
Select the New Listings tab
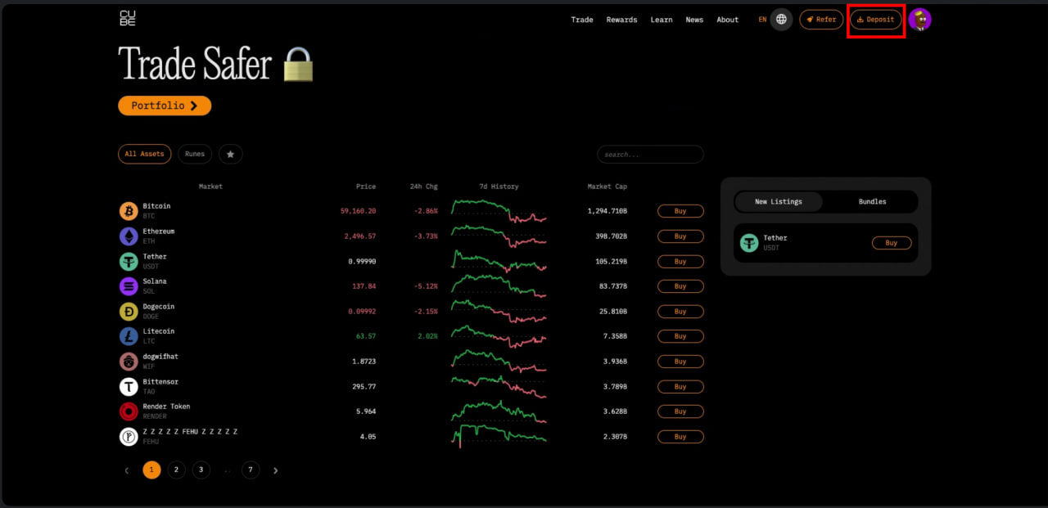(x=779, y=201)
